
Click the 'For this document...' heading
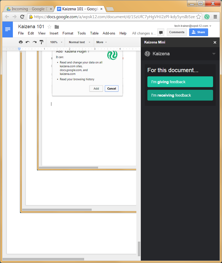tap(173, 70)
